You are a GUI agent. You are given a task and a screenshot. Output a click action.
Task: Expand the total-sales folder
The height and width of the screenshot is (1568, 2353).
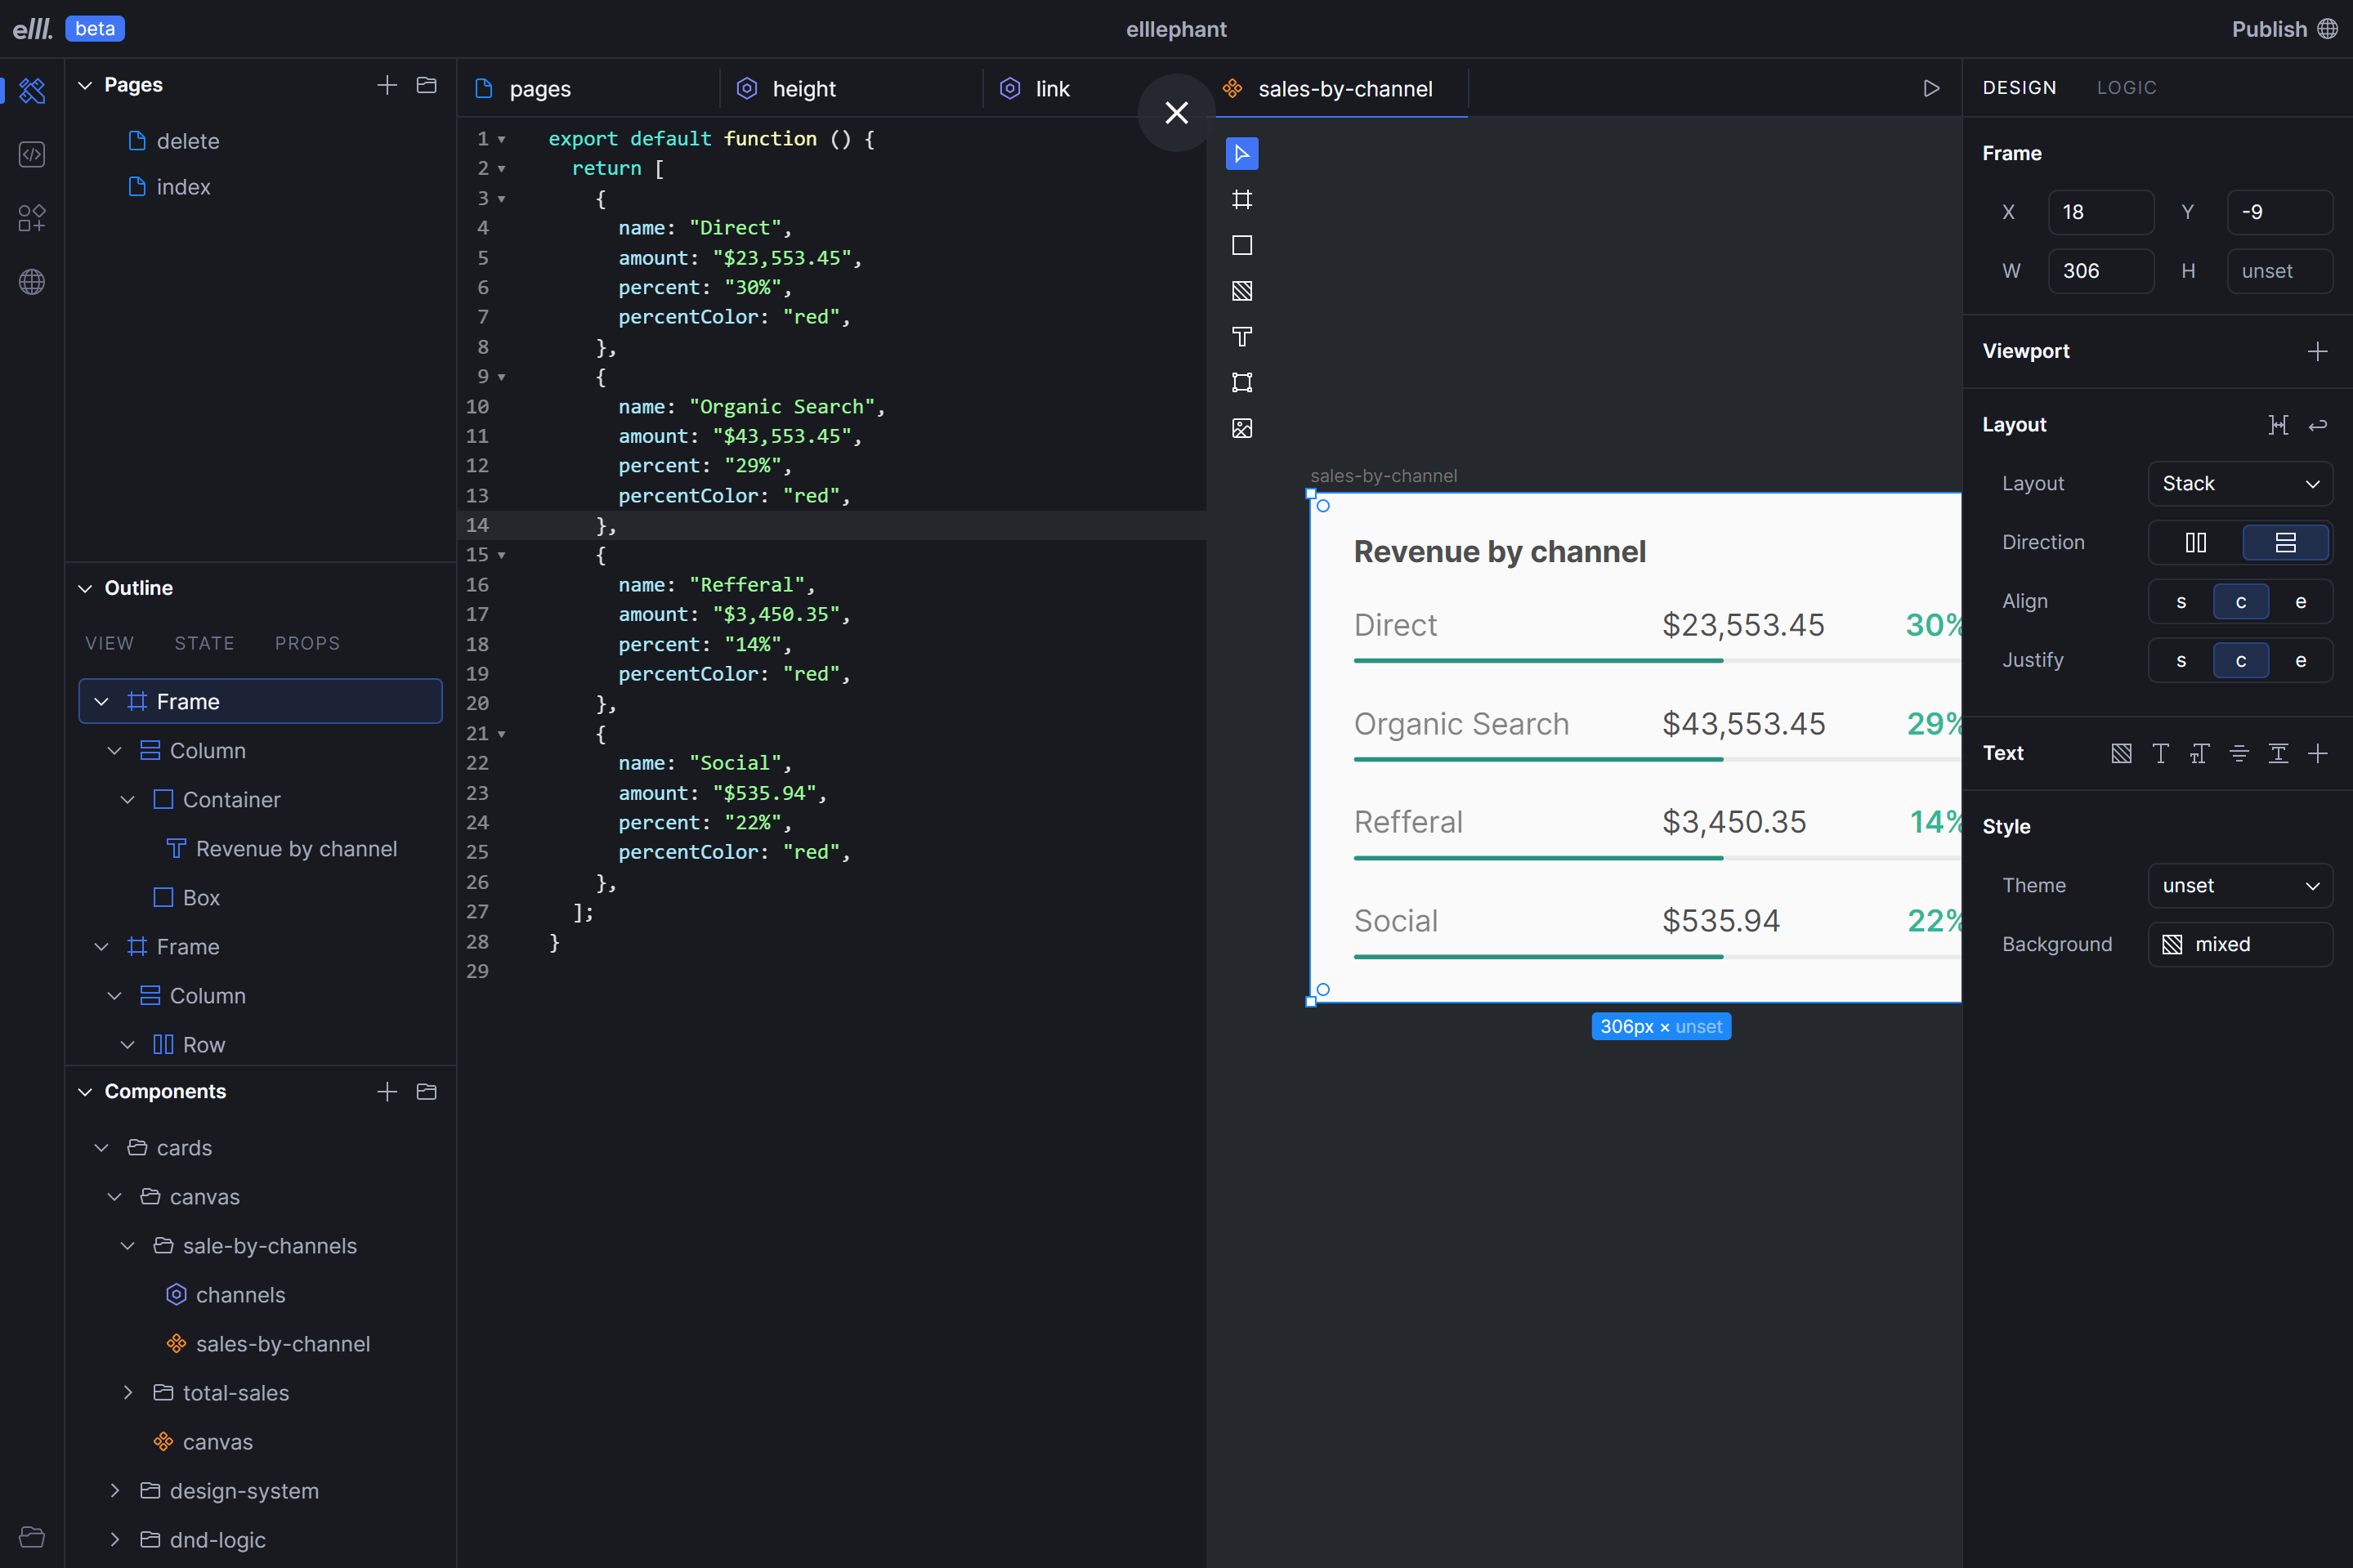click(127, 1393)
